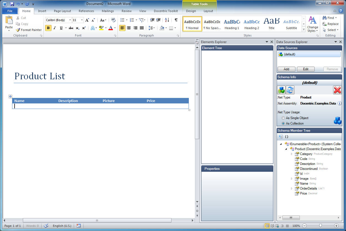
Task: Click the document horizontal scrollbar thumb
Action: tap(97, 220)
